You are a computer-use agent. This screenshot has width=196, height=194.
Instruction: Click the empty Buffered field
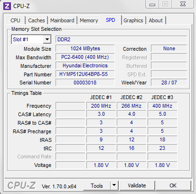(169, 65)
